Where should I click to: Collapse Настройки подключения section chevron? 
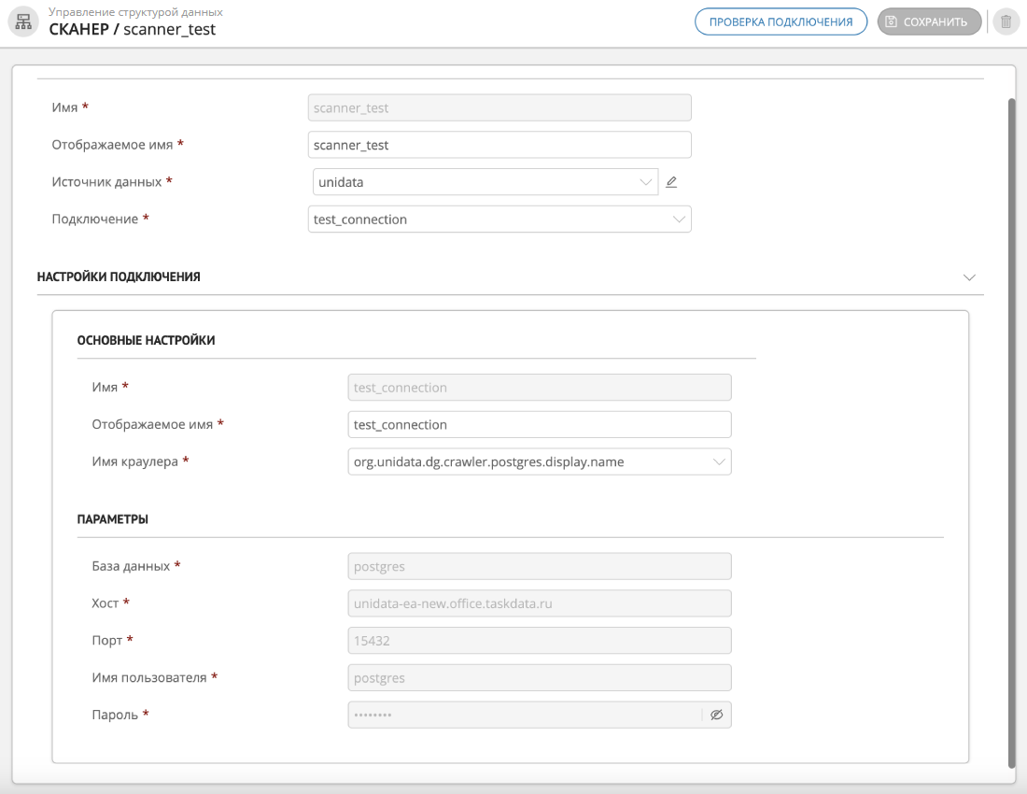969,277
